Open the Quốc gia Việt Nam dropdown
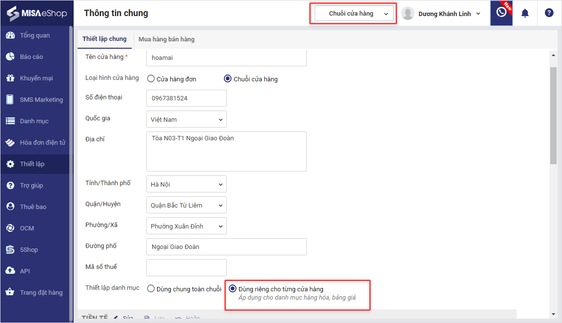 click(x=186, y=119)
